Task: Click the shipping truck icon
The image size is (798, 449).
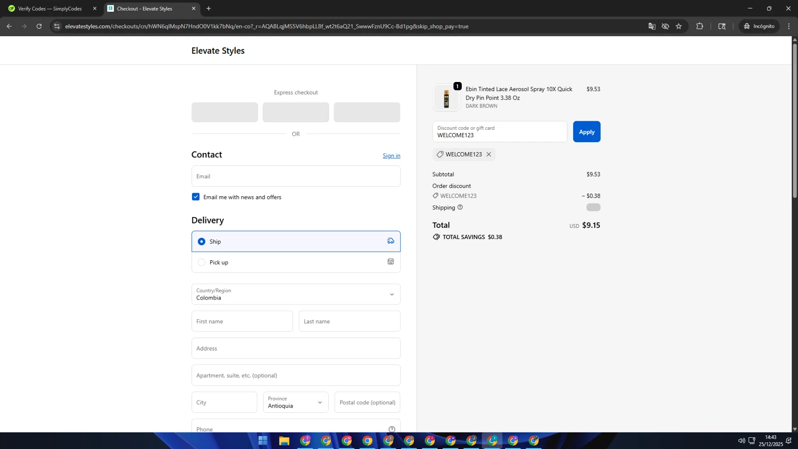Action: point(390,241)
